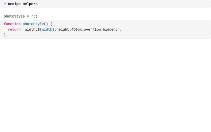Image resolution: width=211 pixels, height=132 pixels.
Task: Click the width variable inside the template literal
Action: tap(47, 29)
